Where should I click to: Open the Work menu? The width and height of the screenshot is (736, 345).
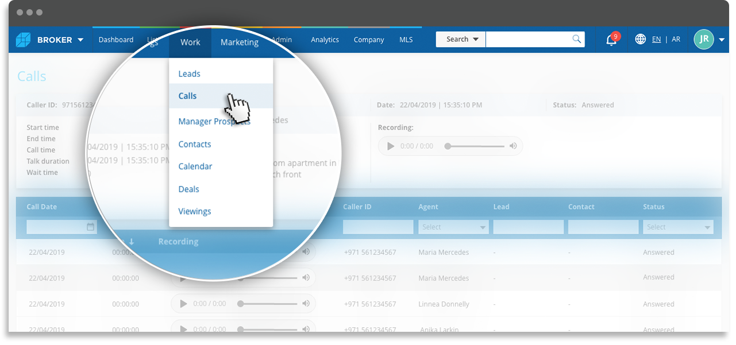click(190, 42)
